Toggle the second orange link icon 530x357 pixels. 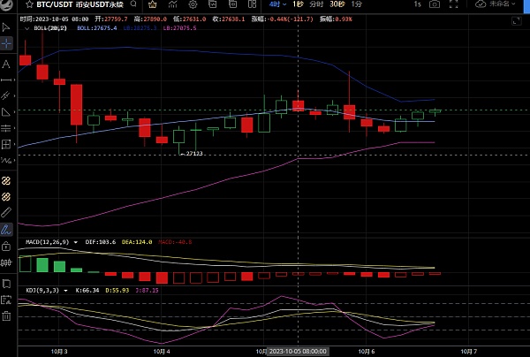tap(6, 196)
